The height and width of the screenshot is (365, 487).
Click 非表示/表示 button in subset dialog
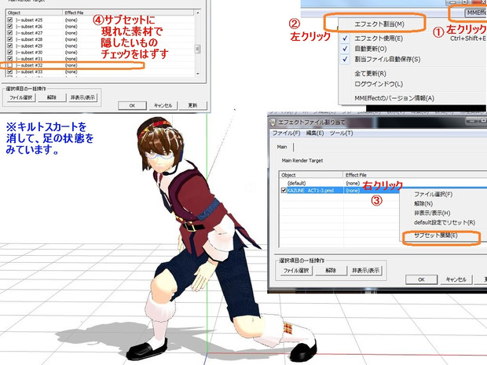[x=83, y=97]
